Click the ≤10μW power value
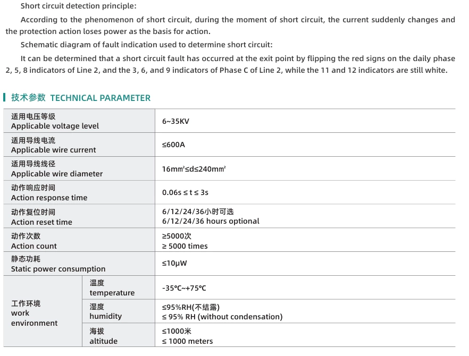Screen dimensions: 469x356 tap(174, 263)
